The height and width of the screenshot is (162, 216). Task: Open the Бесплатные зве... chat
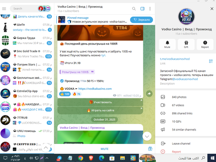pos(27,80)
